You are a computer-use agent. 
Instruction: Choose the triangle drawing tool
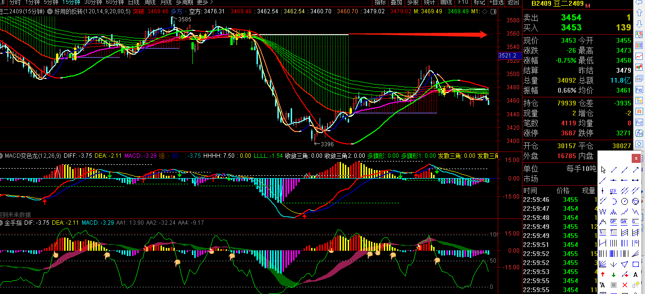[x=625, y=264]
